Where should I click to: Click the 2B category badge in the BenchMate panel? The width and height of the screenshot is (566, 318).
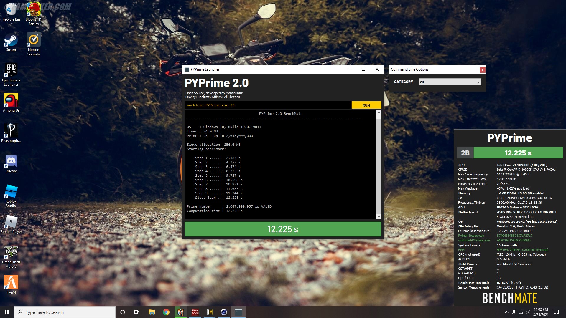(465, 153)
